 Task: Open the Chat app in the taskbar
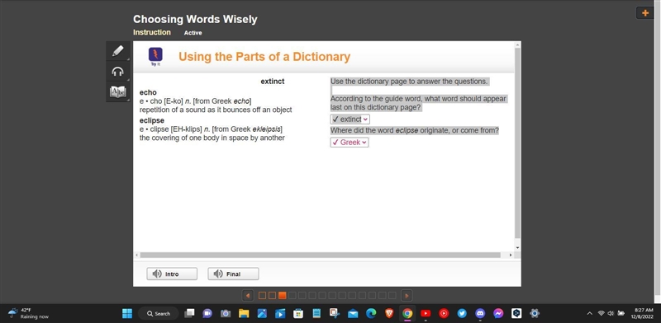point(207,313)
